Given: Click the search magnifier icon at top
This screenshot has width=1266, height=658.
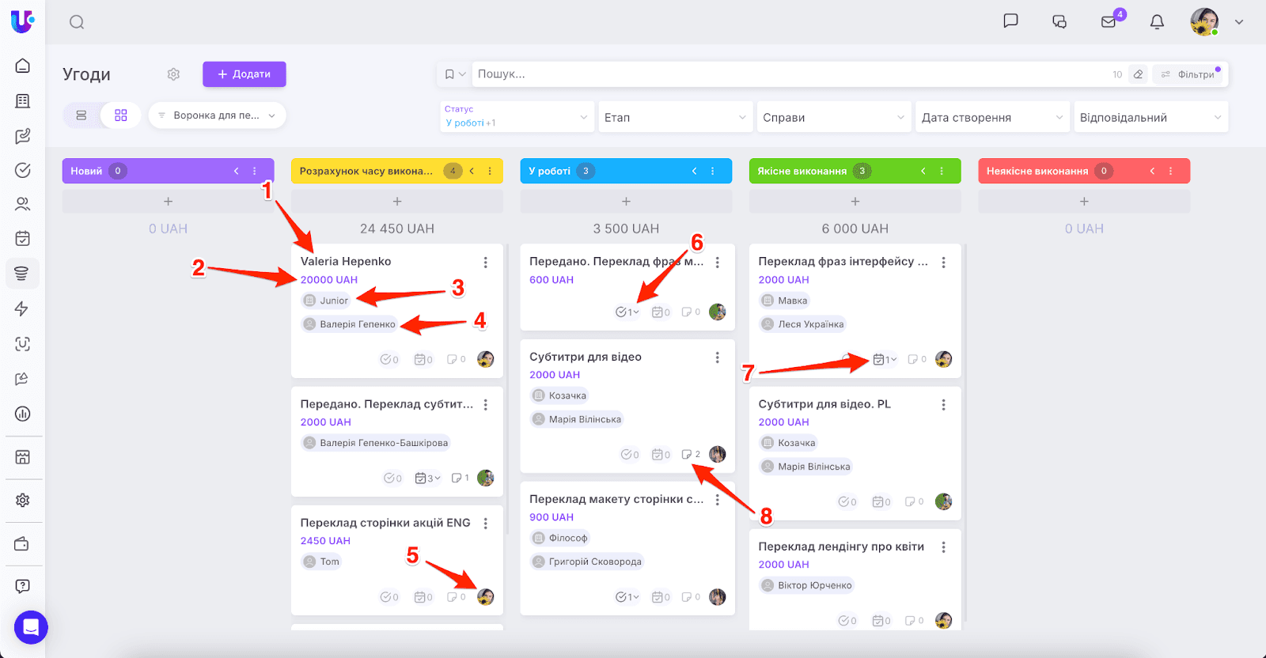Looking at the screenshot, I should (77, 22).
